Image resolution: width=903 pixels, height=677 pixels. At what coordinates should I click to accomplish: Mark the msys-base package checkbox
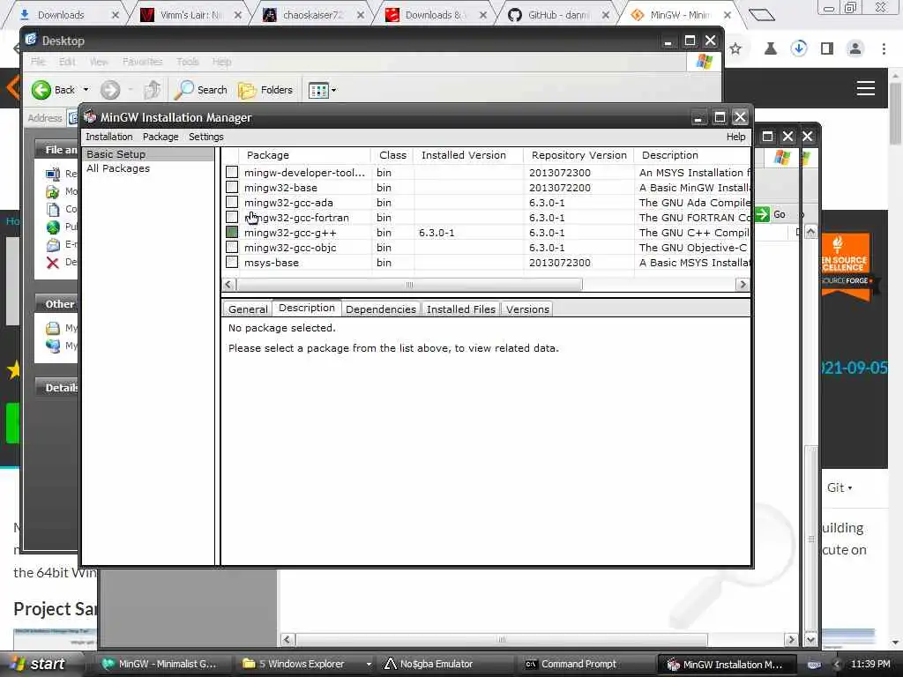232,261
